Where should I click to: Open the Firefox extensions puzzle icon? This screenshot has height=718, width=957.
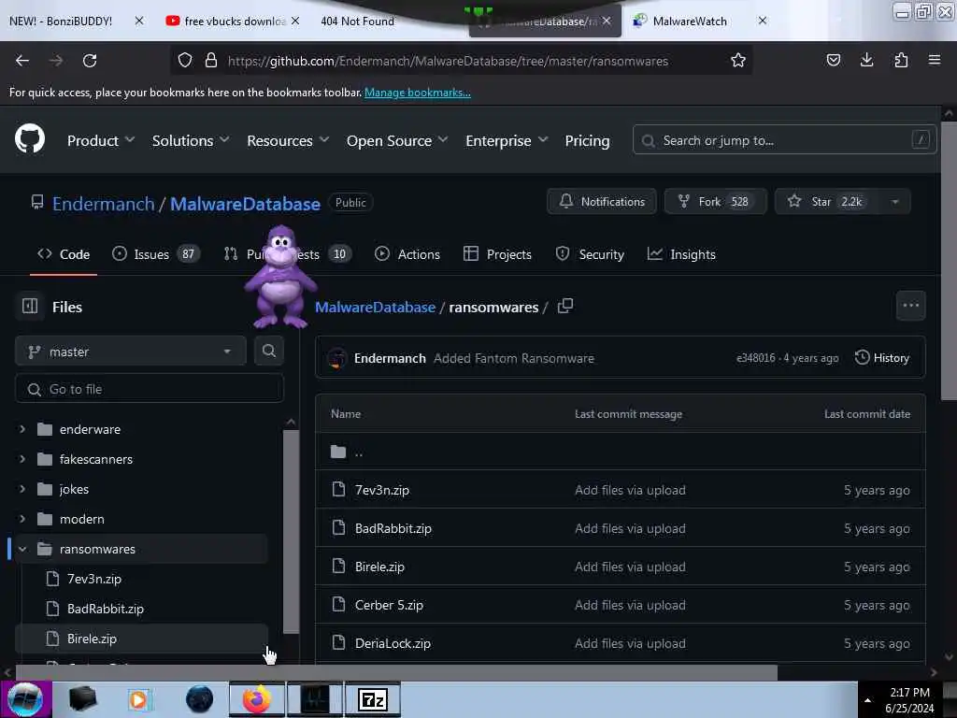click(x=901, y=60)
